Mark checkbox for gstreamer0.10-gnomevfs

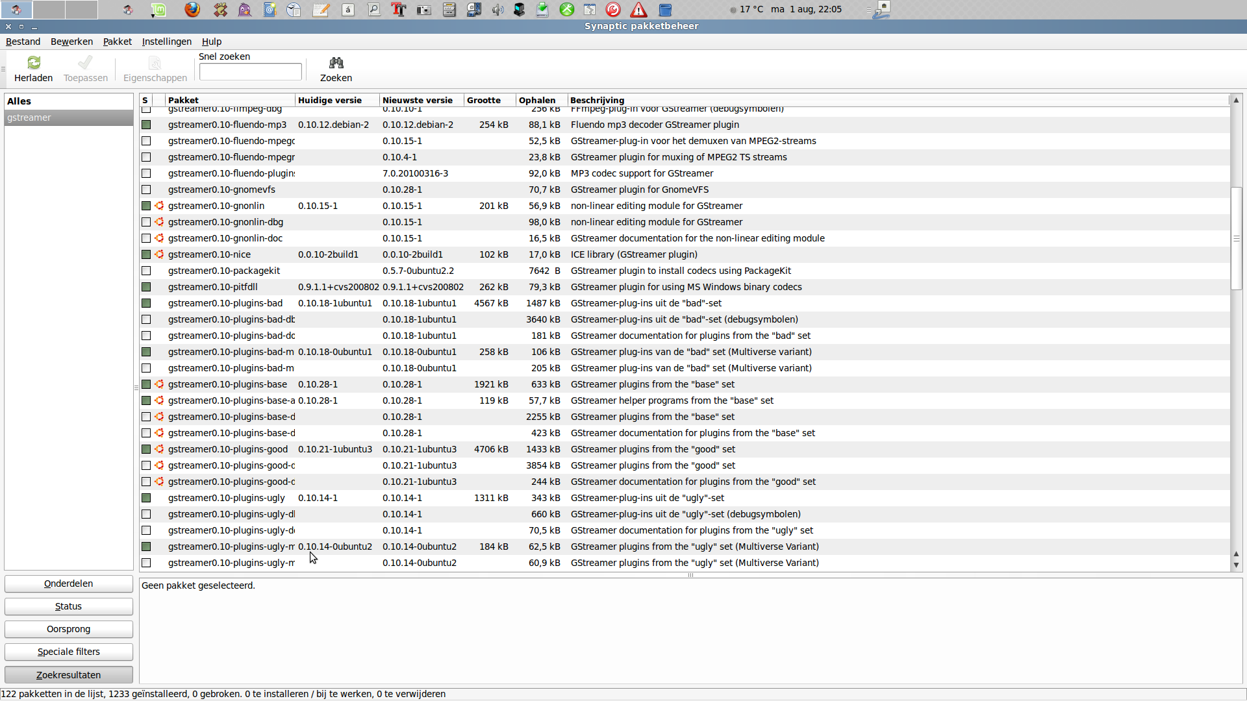click(146, 190)
